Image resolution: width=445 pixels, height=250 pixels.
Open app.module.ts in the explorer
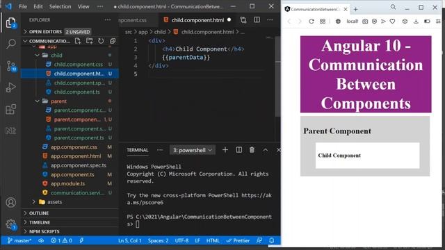[x=70, y=183]
